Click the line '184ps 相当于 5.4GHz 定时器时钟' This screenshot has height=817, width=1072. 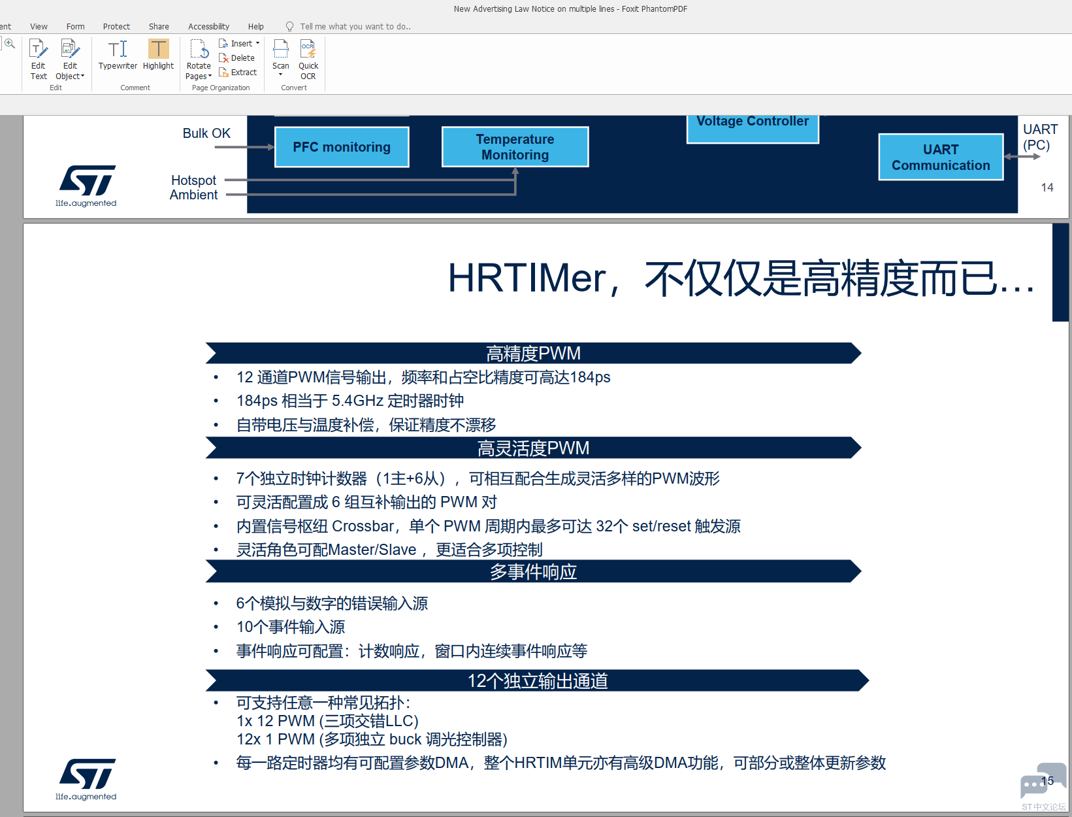[350, 401]
